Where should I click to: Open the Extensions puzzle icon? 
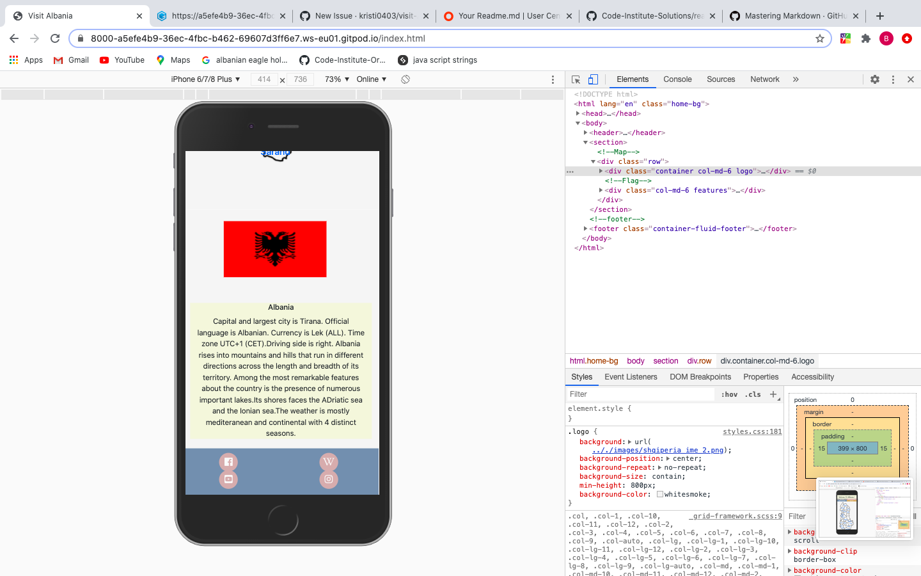pos(866,38)
